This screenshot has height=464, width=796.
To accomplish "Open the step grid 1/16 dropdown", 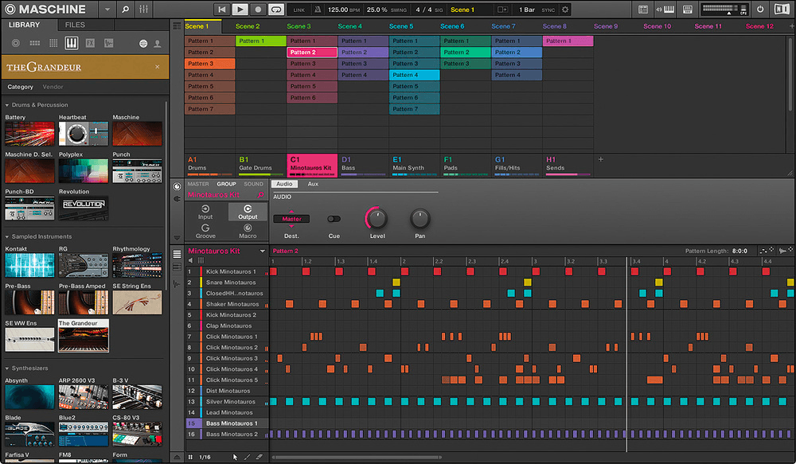I will coord(205,457).
